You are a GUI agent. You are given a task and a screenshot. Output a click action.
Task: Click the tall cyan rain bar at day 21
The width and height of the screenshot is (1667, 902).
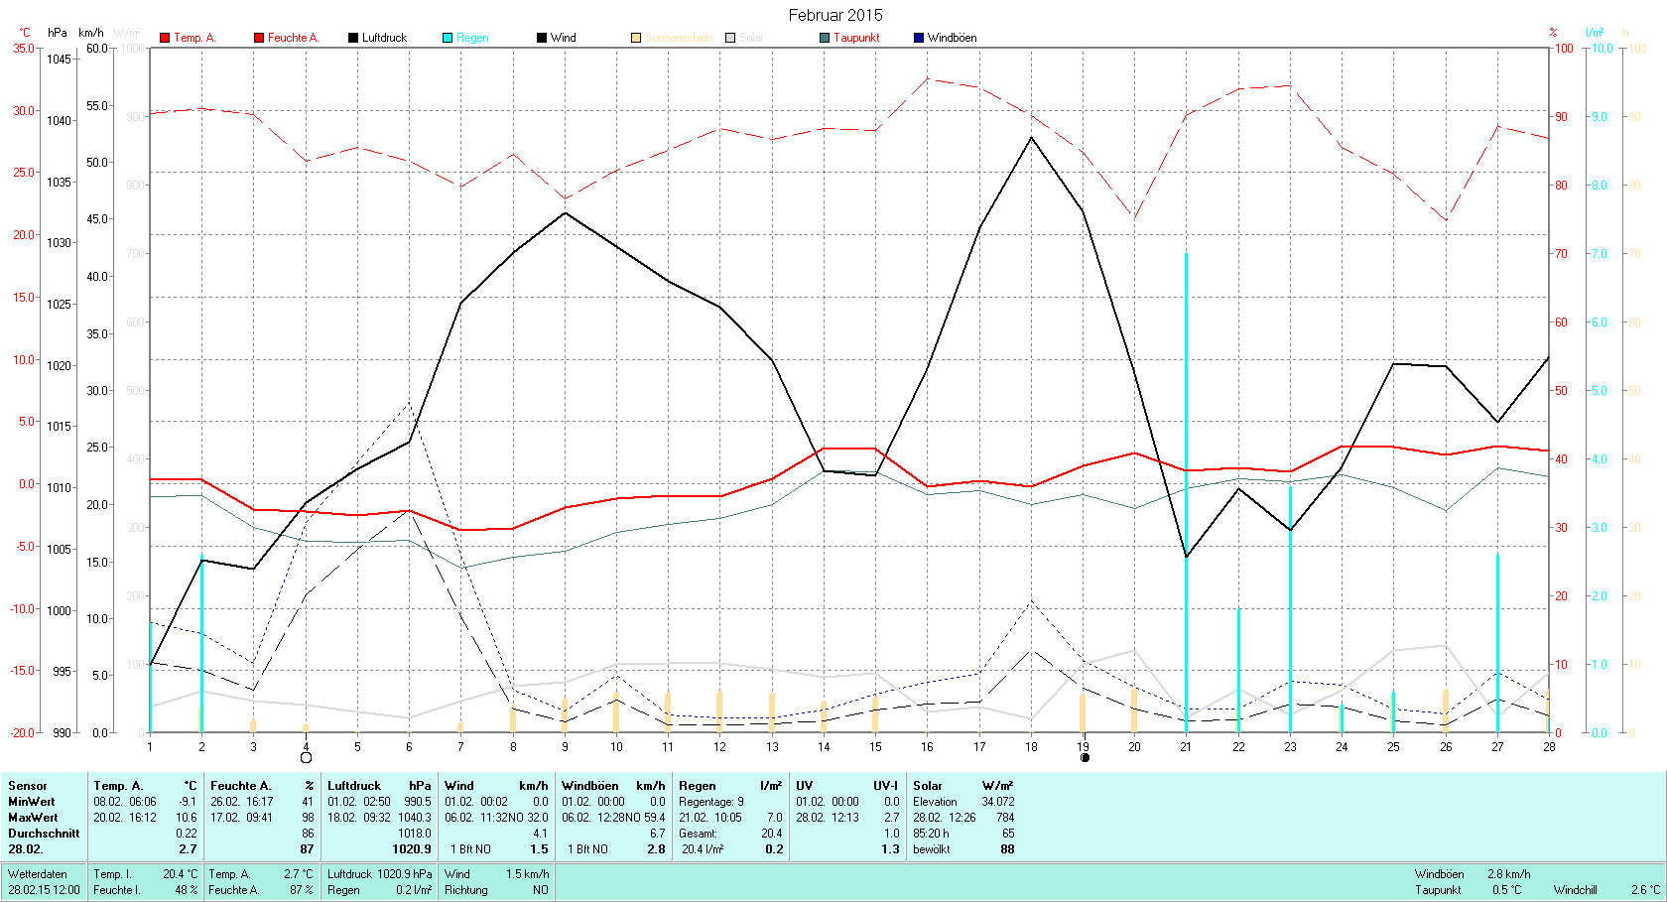click(x=1186, y=493)
